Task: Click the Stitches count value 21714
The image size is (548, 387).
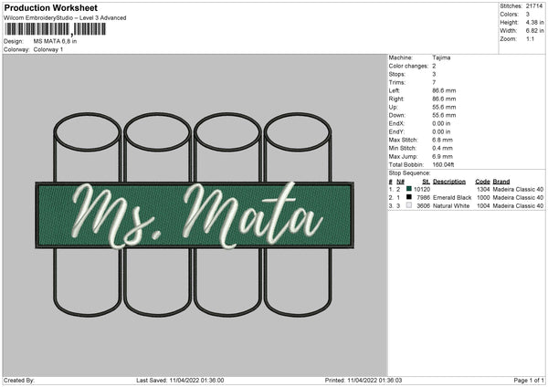Action: [534, 6]
